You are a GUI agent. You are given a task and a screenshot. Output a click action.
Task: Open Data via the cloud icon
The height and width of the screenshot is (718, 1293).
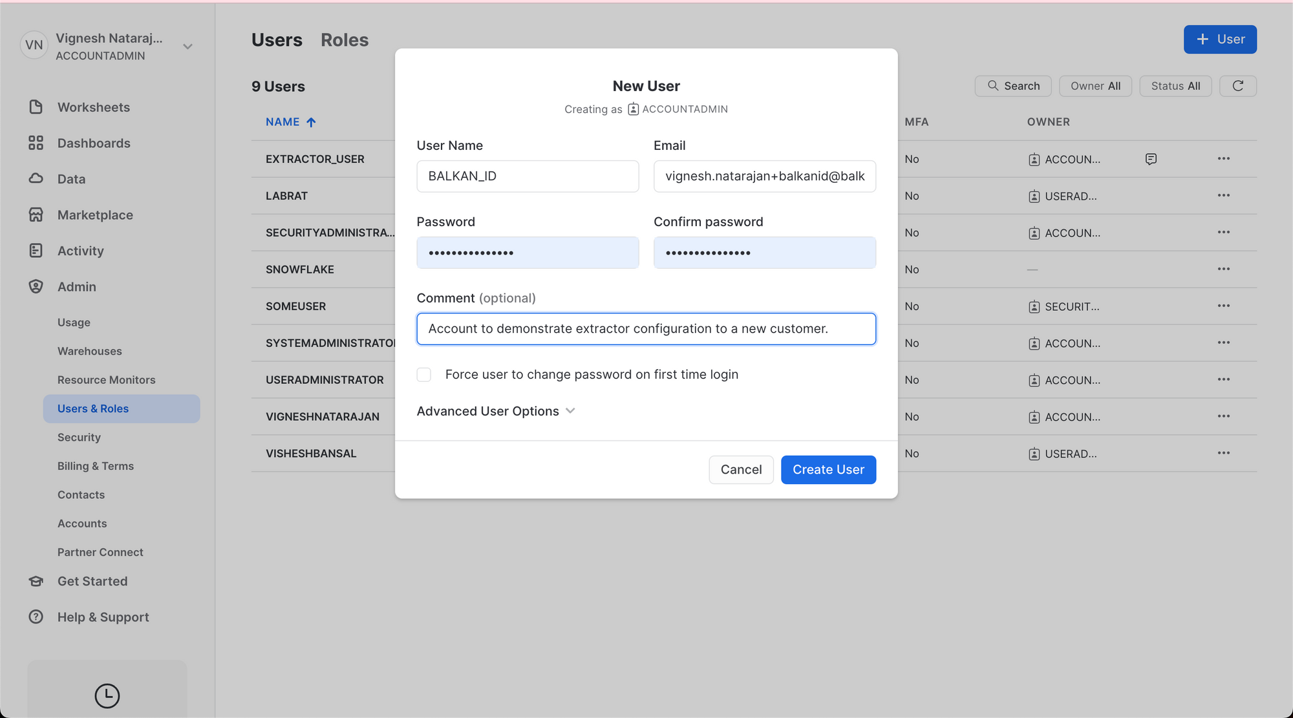tap(36, 178)
